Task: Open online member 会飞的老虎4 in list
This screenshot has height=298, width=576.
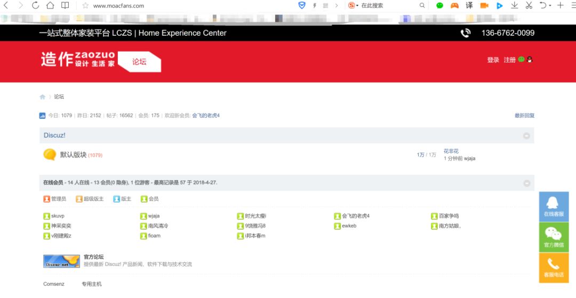Action: pos(356,216)
